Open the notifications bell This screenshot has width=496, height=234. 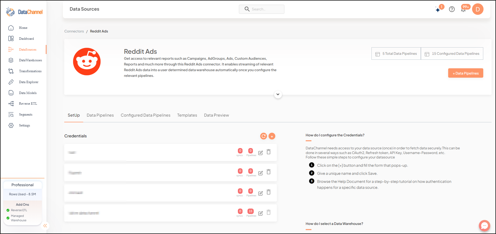(x=463, y=10)
